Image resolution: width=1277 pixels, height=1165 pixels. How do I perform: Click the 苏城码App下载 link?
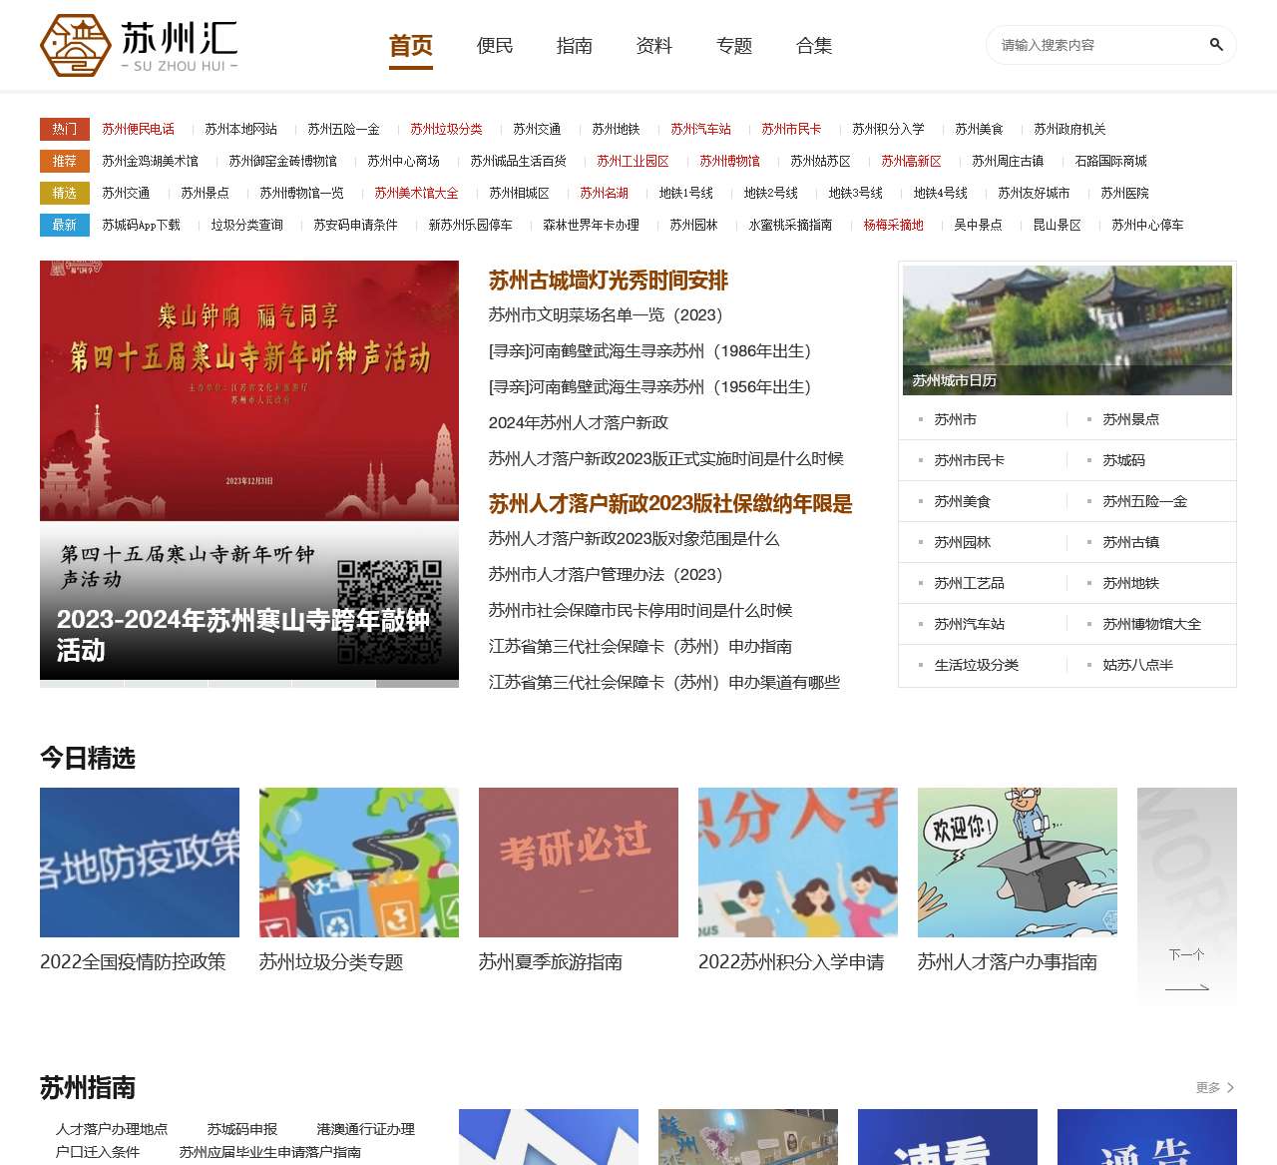143,225
